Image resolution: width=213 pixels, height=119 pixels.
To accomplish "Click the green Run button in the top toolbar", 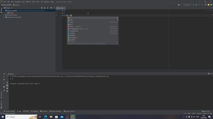I will pos(193,5).
